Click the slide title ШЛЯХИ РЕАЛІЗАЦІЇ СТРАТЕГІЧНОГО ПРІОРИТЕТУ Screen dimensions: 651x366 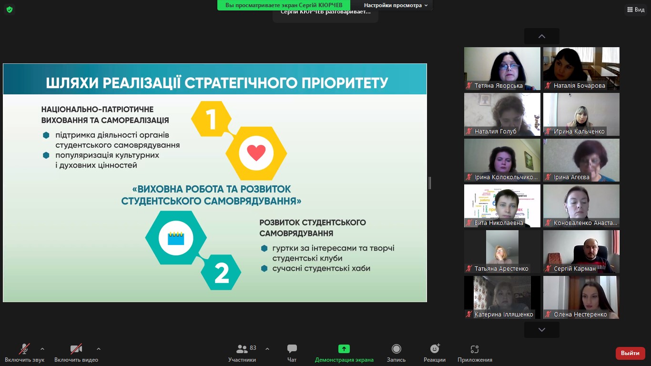217,83
